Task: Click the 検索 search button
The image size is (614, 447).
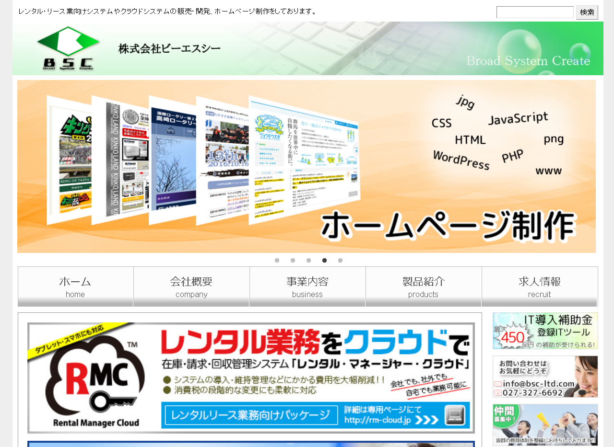Action: click(x=587, y=12)
